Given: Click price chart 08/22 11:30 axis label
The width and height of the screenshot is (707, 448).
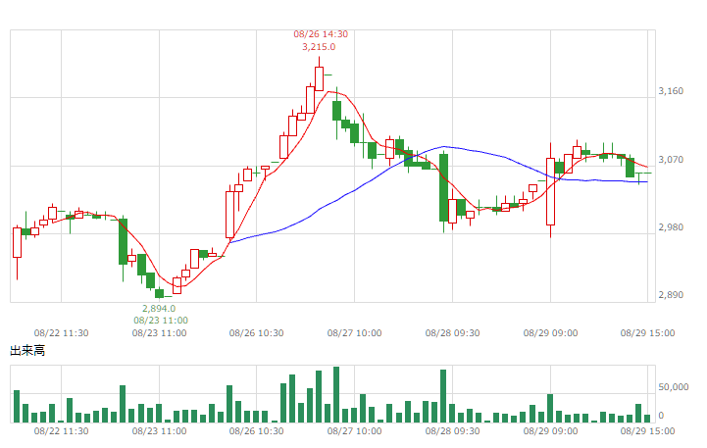Looking at the screenshot, I should pyautogui.click(x=62, y=333).
